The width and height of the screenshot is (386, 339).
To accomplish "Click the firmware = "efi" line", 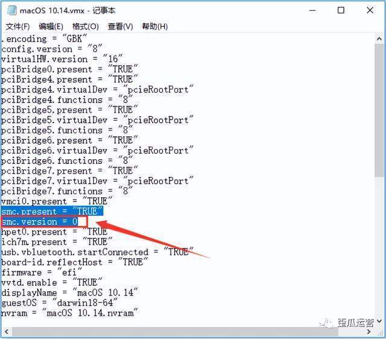I will [x=42, y=273].
